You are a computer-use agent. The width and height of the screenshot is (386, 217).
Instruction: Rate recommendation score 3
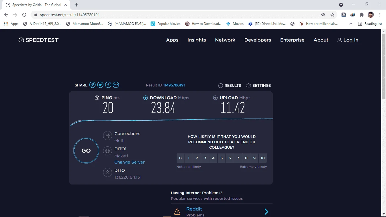(x=205, y=158)
